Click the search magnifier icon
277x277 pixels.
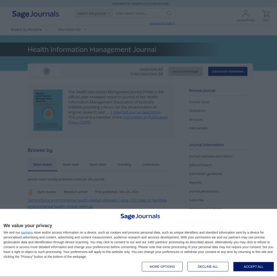[x=169, y=13]
